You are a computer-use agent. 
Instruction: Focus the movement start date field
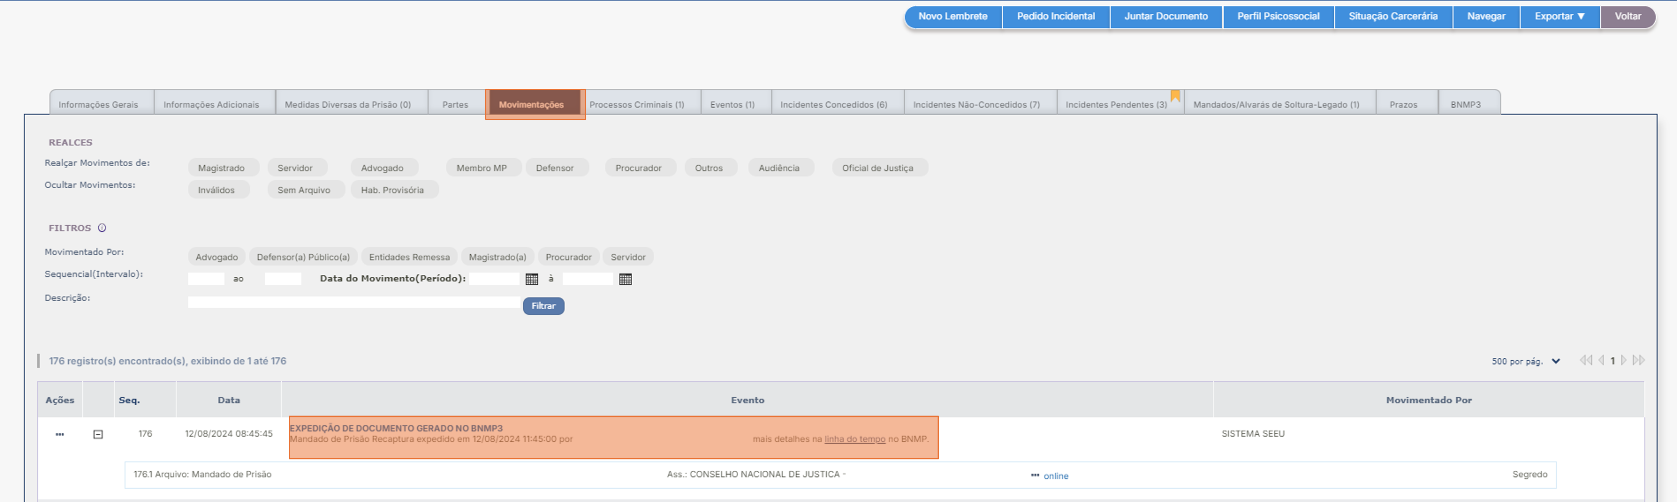(x=494, y=279)
